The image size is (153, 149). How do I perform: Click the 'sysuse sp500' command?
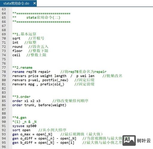tap(25, 126)
